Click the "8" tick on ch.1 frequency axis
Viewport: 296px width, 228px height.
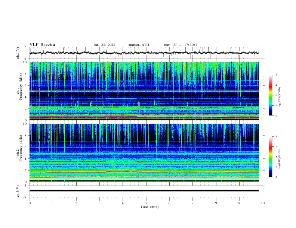pos(26,74)
